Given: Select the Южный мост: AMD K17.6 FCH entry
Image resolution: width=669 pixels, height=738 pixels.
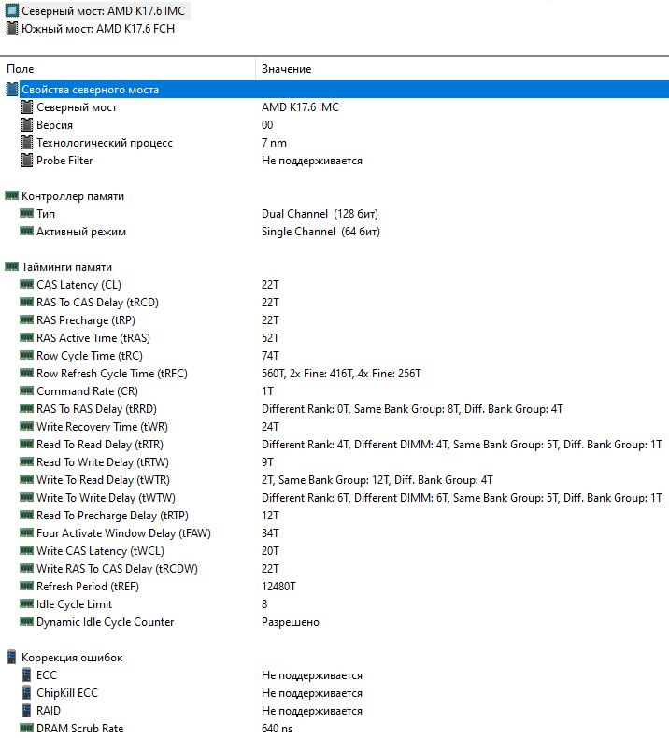Looking at the screenshot, I should click(x=98, y=29).
